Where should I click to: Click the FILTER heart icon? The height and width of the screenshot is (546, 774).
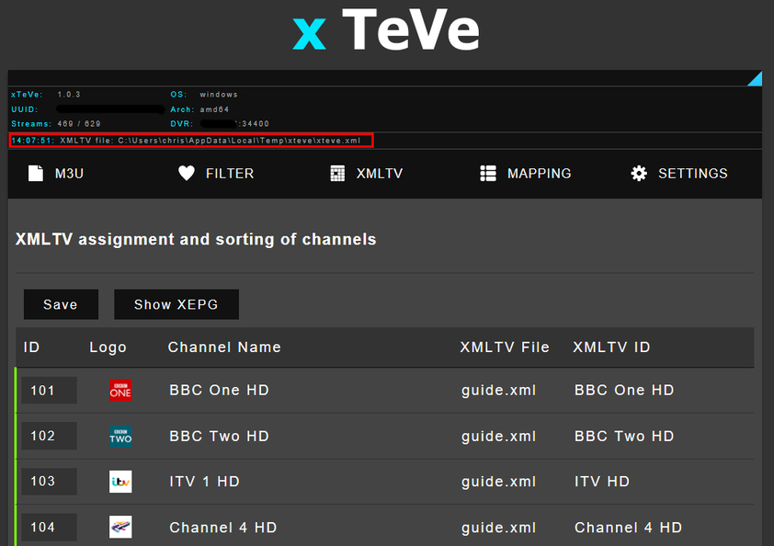pos(186,174)
